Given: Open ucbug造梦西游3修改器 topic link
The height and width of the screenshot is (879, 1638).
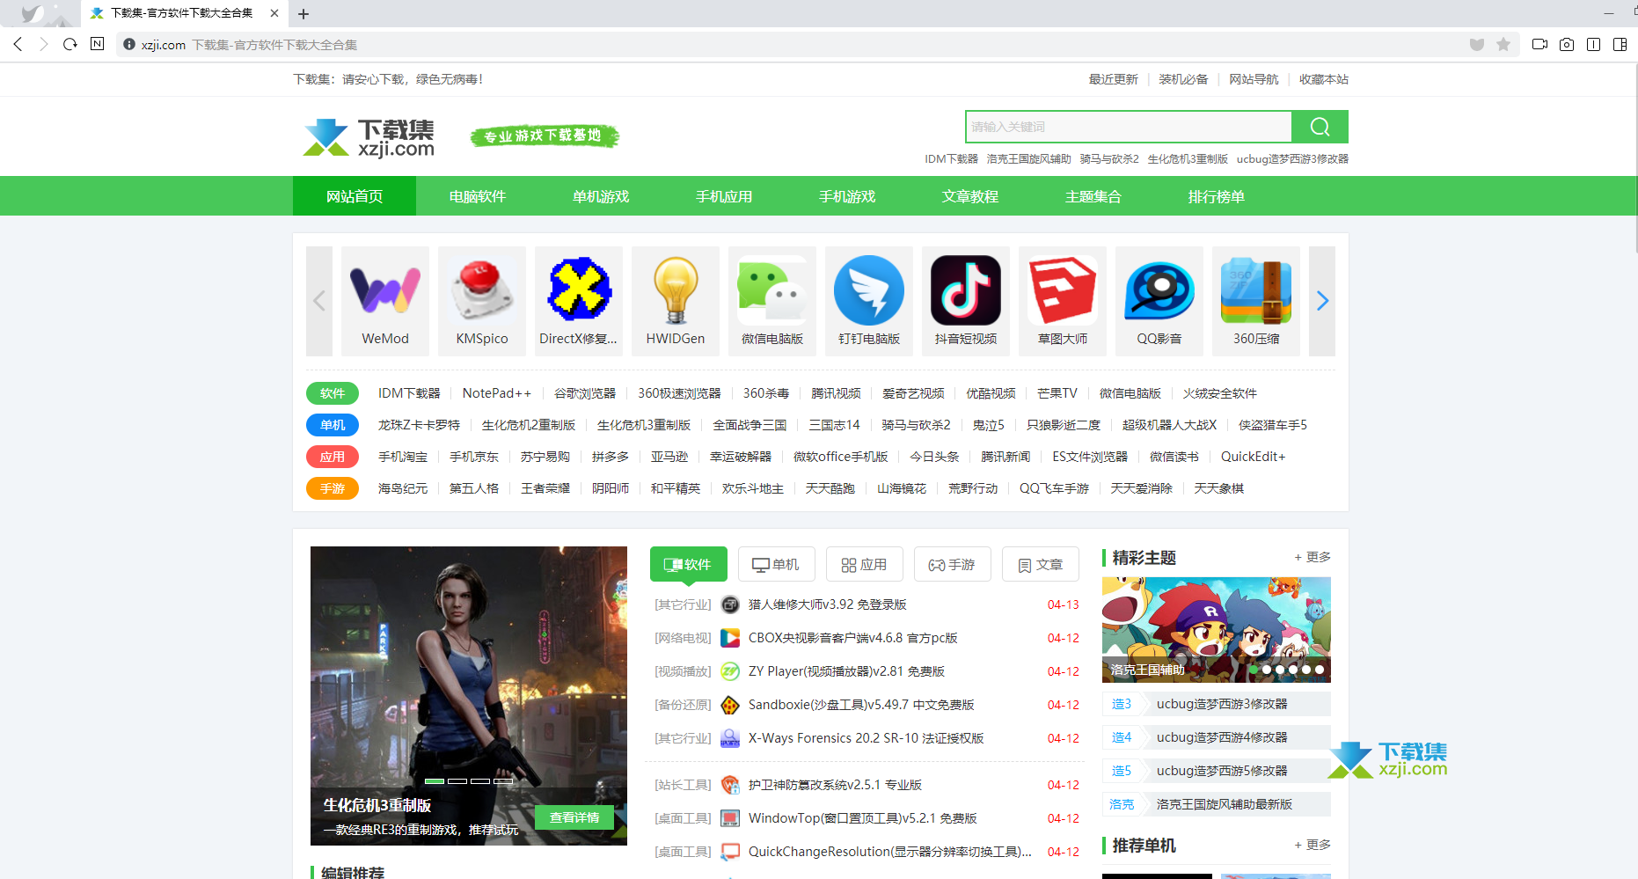Looking at the screenshot, I should tap(1222, 704).
